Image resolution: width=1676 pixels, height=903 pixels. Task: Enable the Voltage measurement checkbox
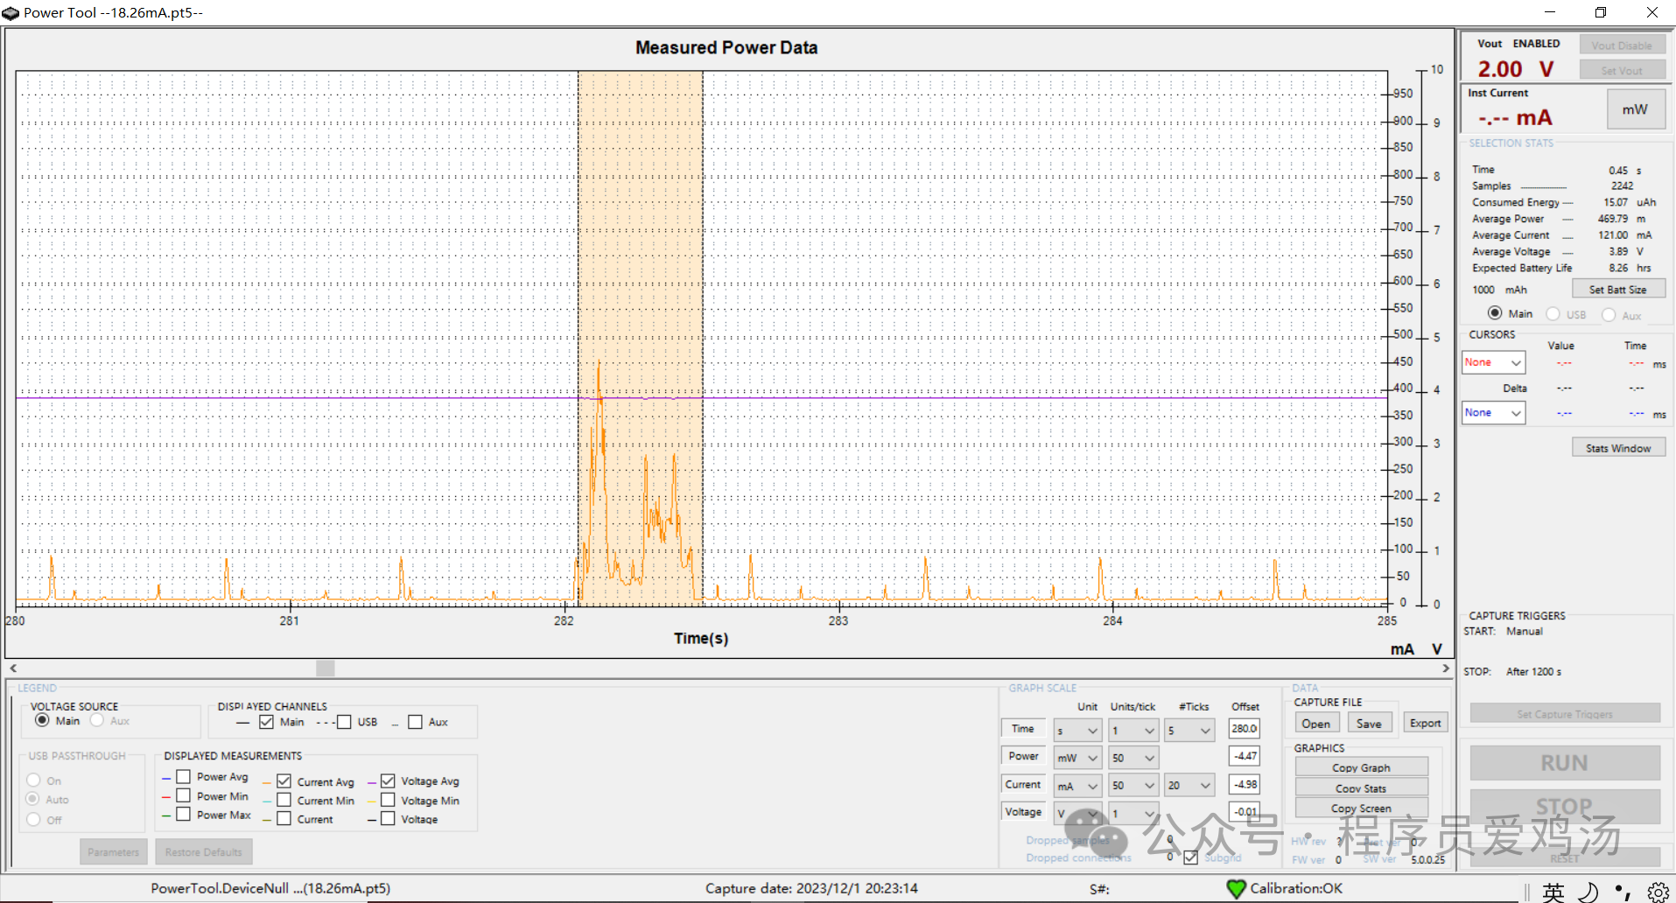click(388, 818)
